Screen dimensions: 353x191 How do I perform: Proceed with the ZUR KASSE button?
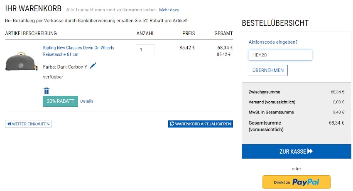[x=296, y=152]
